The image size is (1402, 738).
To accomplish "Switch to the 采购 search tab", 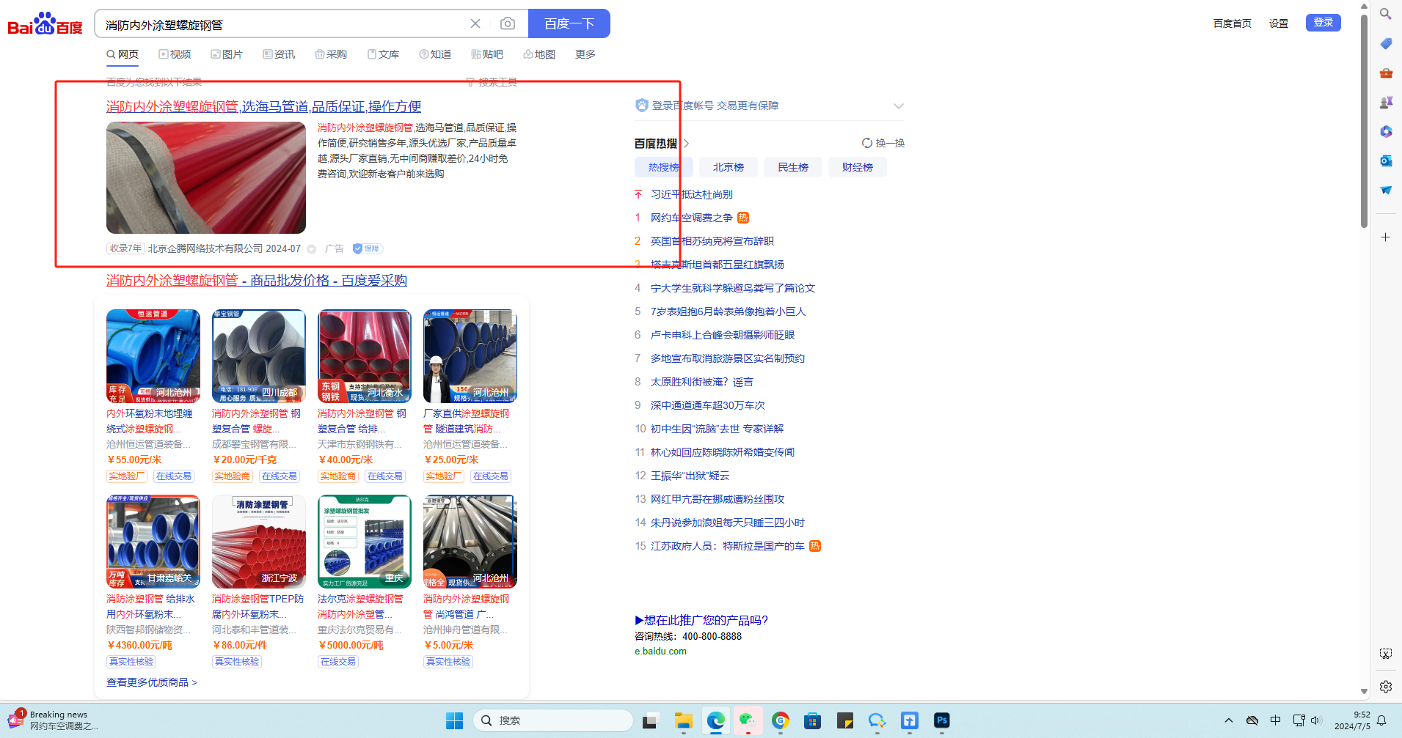I will [x=331, y=54].
